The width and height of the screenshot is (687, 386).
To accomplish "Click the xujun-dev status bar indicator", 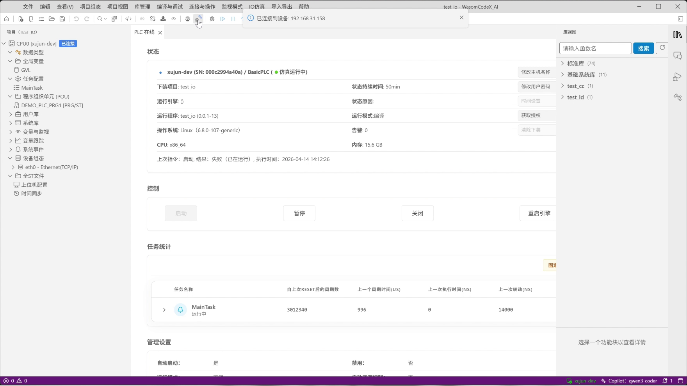I will pyautogui.click(x=581, y=381).
